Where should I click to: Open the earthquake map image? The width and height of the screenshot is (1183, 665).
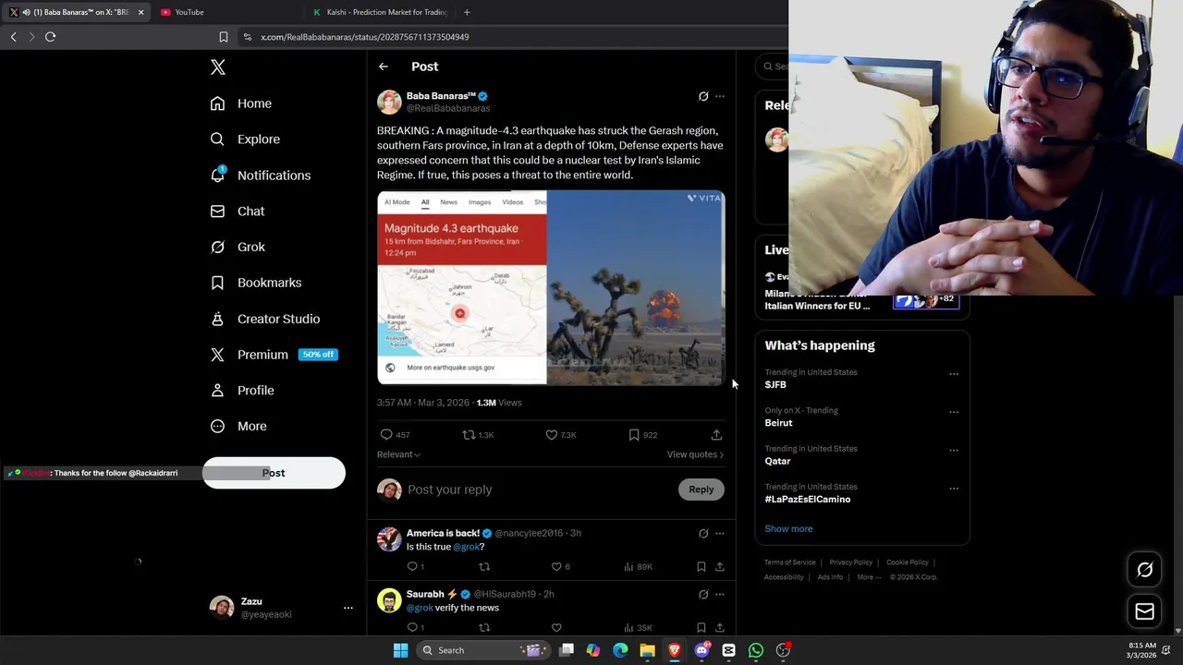point(462,287)
